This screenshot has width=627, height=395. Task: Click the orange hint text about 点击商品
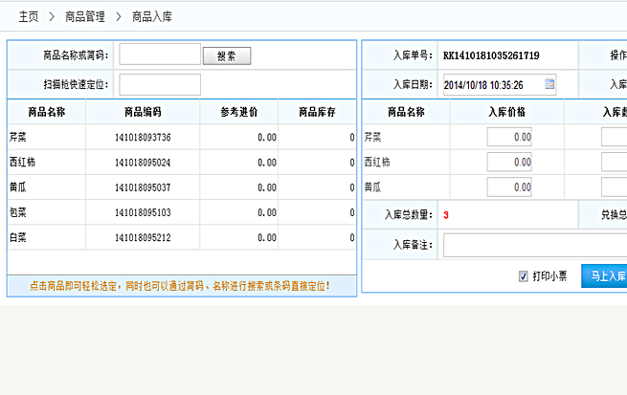(180, 286)
